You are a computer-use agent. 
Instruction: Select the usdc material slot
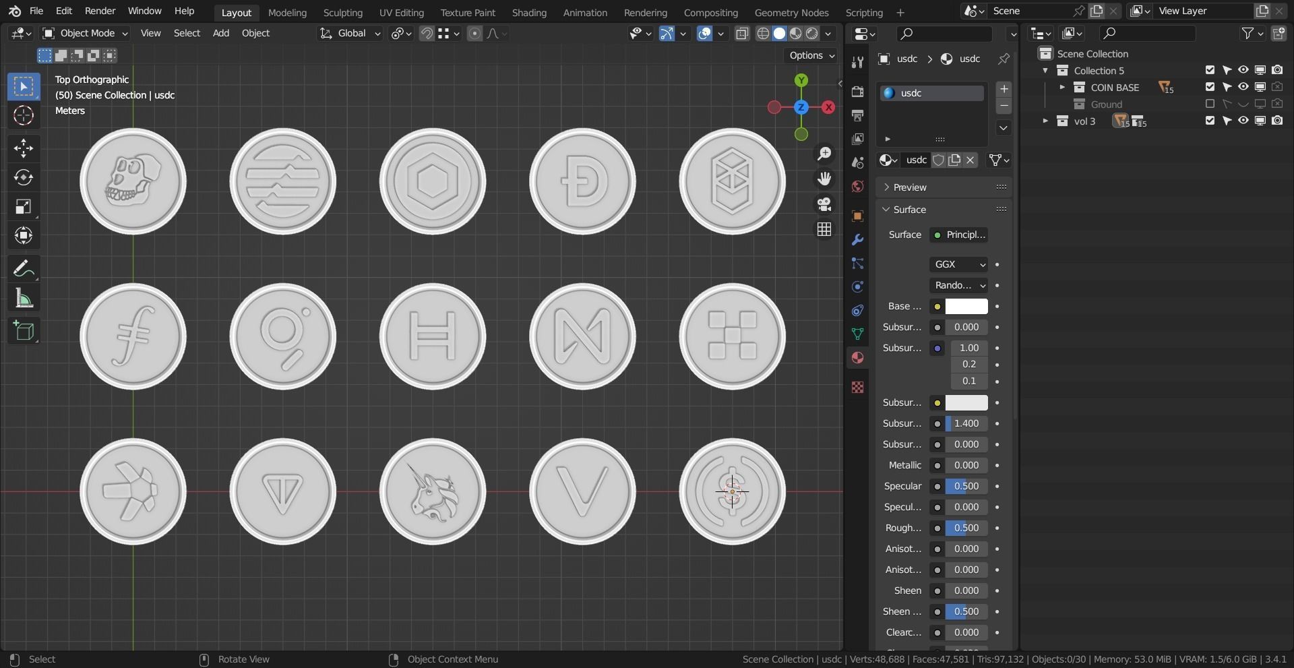(x=932, y=93)
